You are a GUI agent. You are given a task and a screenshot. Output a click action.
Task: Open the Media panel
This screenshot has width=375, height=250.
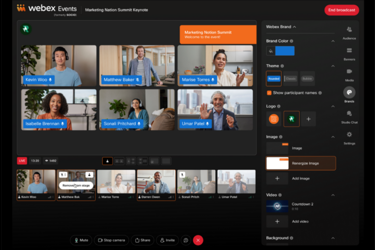(349, 74)
